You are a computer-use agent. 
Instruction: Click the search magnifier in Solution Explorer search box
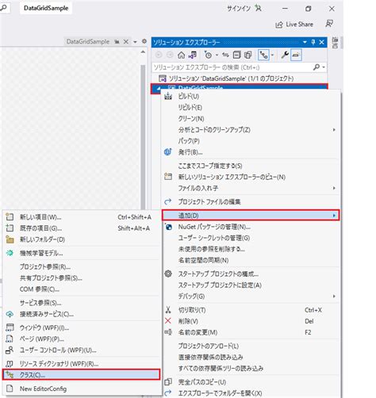317,67
